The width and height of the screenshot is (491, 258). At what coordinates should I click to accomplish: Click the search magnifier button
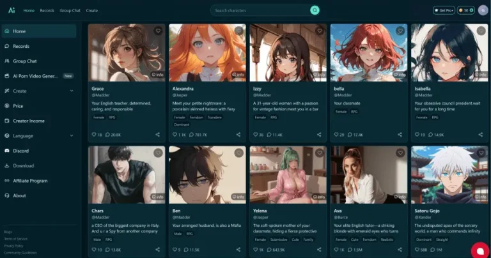(x=315, y=10)
